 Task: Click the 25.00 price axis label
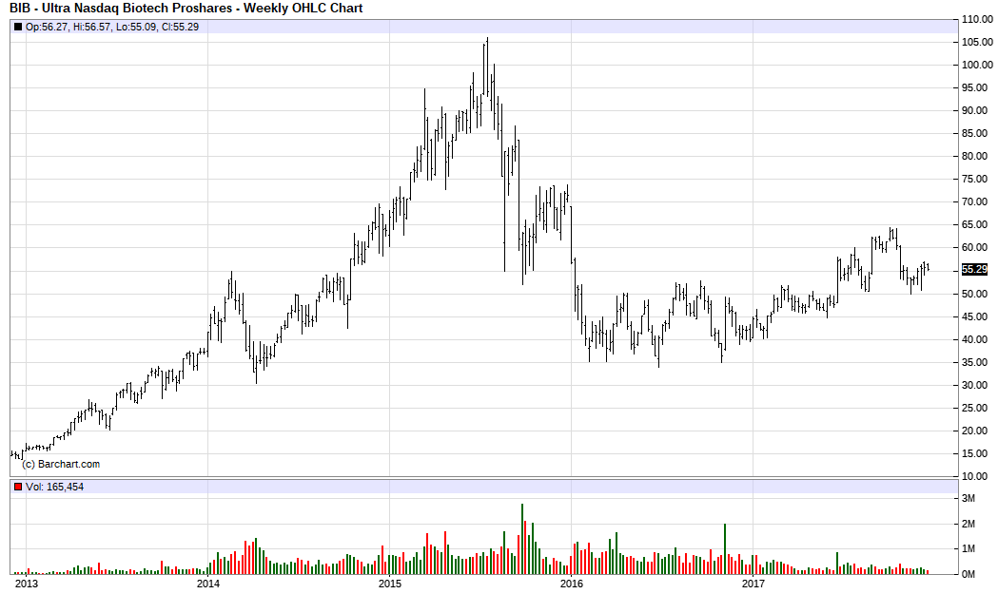tap(974, 409)
